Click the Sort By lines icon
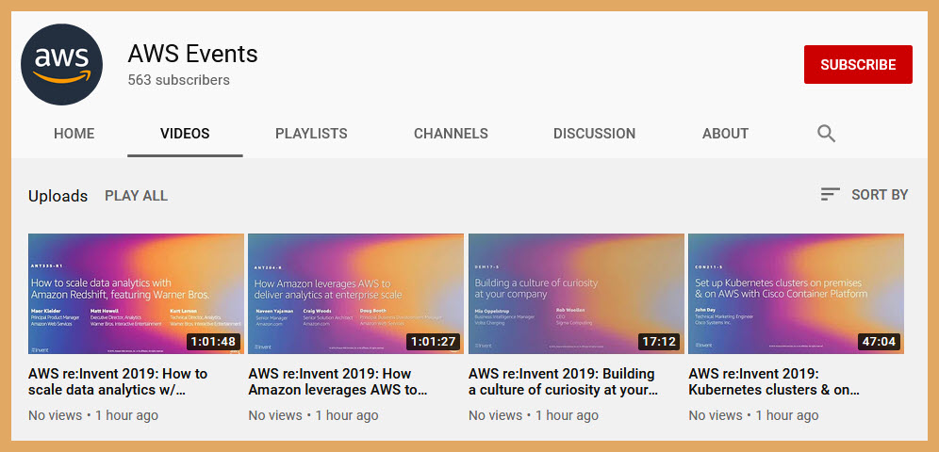This screenshot has height=452, width=939. (830, 194)
